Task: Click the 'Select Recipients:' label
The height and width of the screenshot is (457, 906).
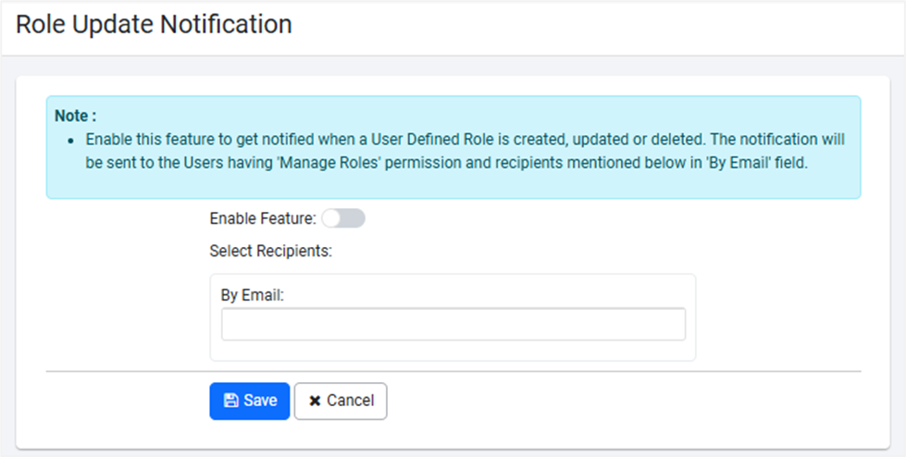Action: click(x=270, y=251)
